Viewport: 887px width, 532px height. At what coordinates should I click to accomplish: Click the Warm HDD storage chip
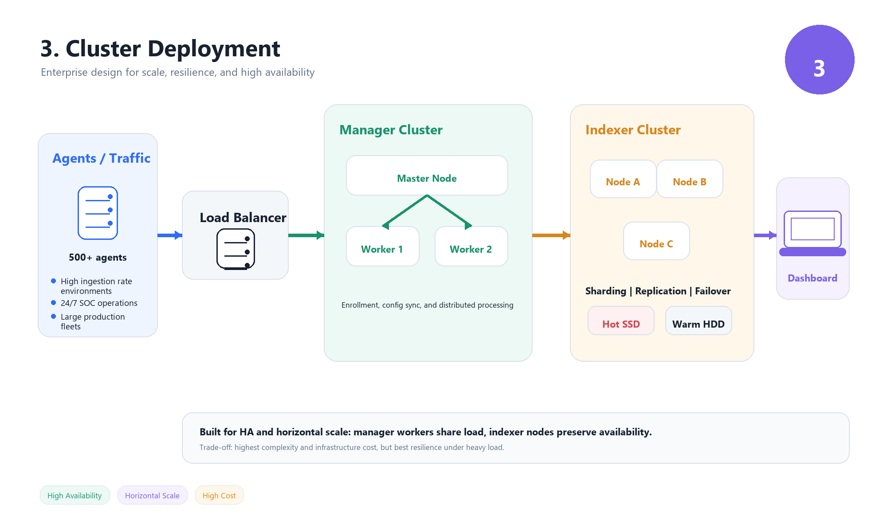tap(699, 321)
